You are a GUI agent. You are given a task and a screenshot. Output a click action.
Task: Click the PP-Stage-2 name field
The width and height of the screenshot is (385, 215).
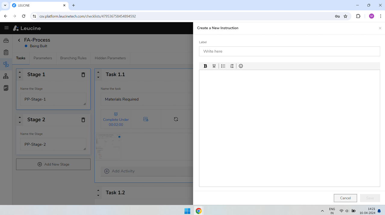point(53,144)
